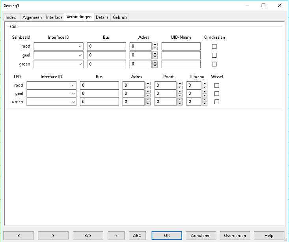Toggle Omdraaien checkbox for groen

coord(214,64)
